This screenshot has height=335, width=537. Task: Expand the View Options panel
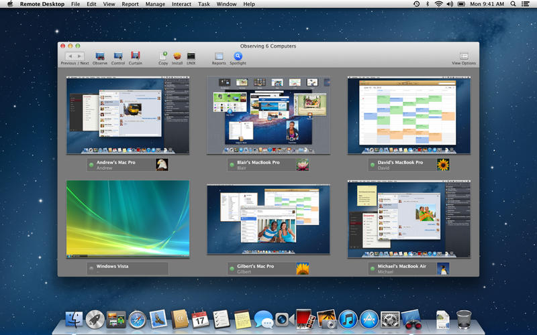click(x=464, y=56)
